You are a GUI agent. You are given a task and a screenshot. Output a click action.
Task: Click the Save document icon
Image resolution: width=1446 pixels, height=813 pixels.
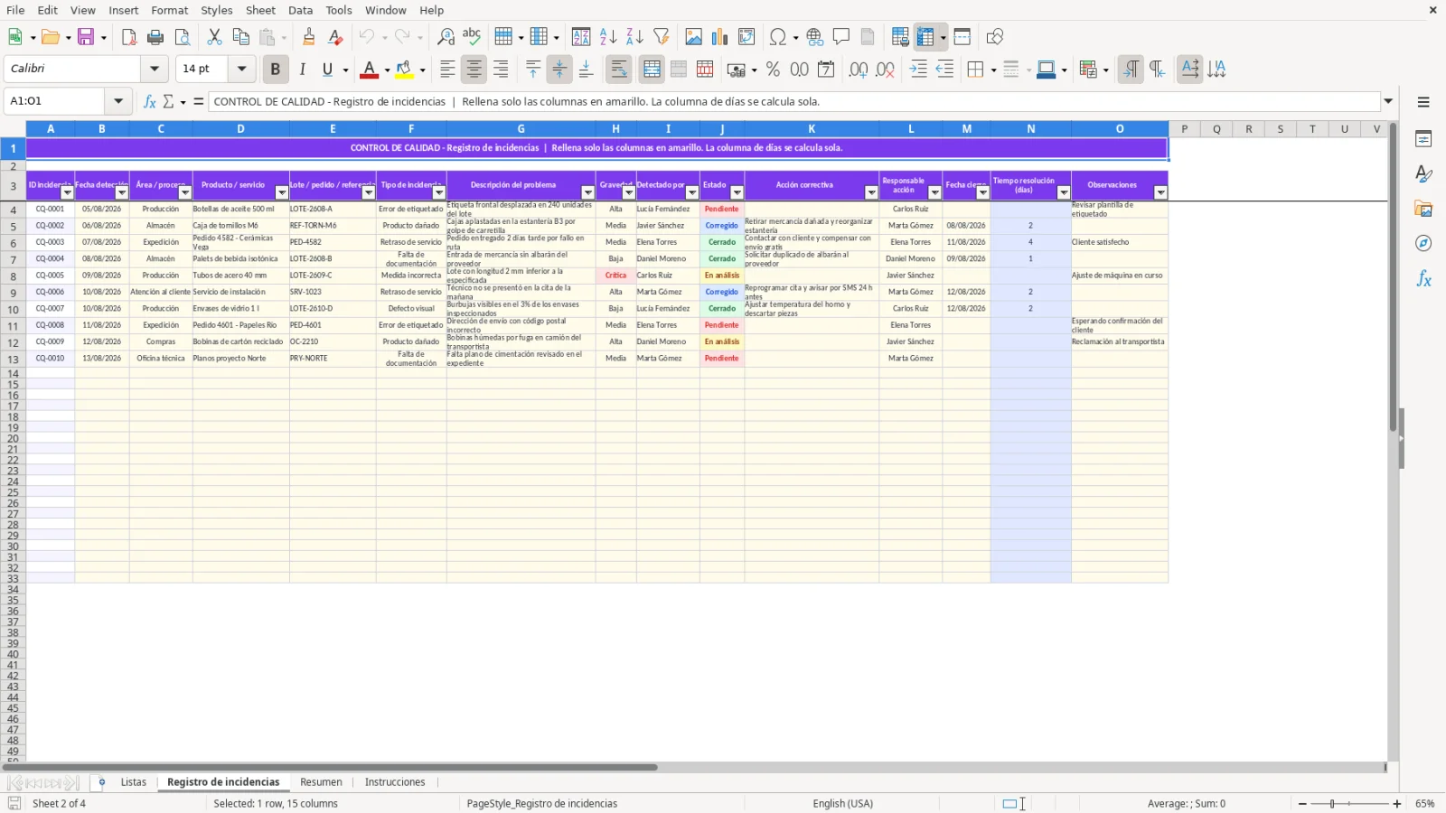click(86, 37)
